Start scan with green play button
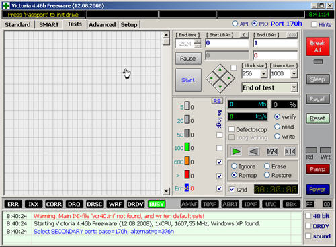336x247 pixels. pos(236,151)
